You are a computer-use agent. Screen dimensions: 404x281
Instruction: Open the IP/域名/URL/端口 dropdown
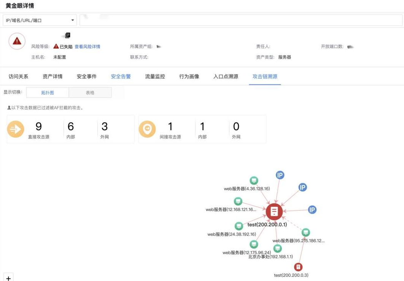(40, 20)
